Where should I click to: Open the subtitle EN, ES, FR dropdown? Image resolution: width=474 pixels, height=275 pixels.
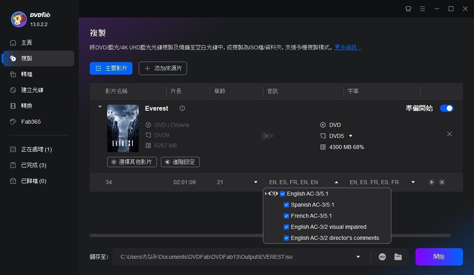pos(413,182)
